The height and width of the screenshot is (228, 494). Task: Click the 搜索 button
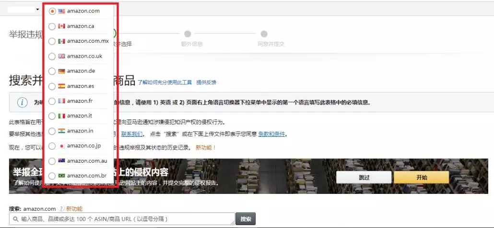246,219
